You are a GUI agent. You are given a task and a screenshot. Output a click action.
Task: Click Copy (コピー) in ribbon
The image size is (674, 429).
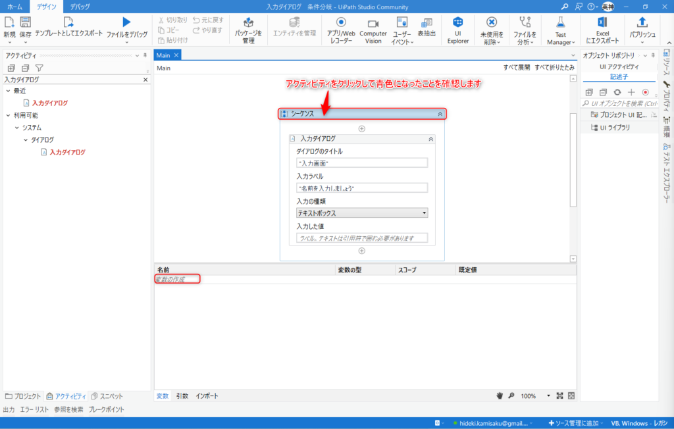click(x=168, y=30)
